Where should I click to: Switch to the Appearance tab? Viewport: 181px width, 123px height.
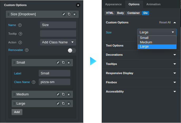tap(113, 4)
